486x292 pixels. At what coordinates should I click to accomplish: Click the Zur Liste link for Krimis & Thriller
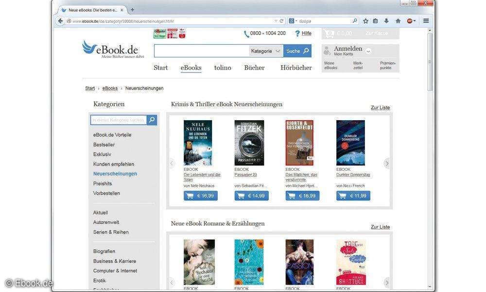(x=380, y=107)
